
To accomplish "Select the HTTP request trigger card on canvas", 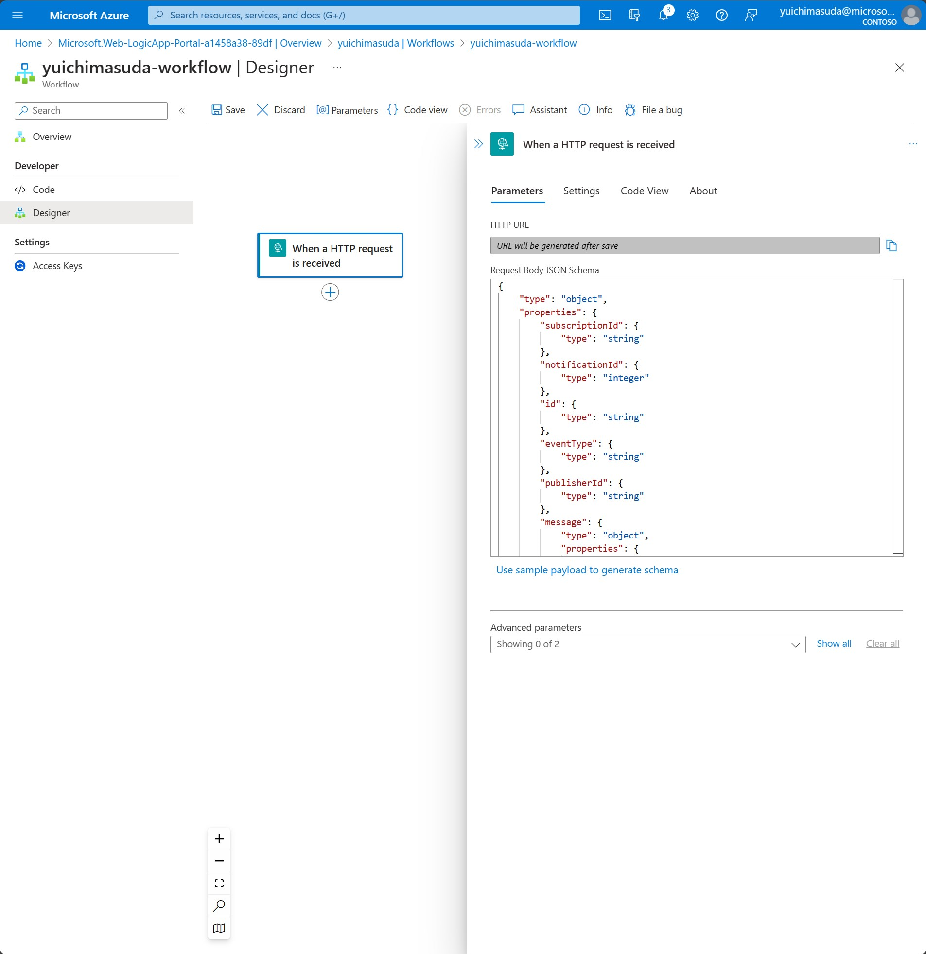I will tap(330, 256).
